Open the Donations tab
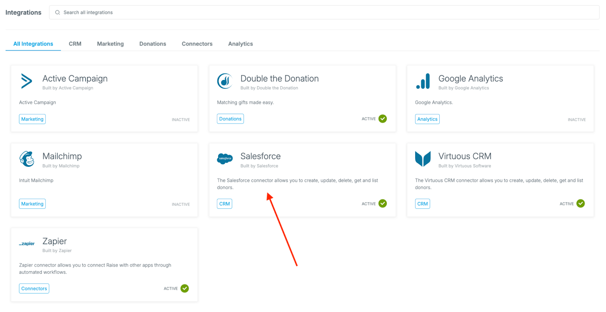Image resolution: width=606 pixels, height=312 pixels. click(x=153, y=44)
